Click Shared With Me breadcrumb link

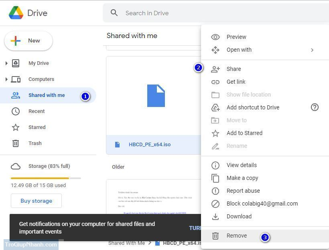pos(126,243)
